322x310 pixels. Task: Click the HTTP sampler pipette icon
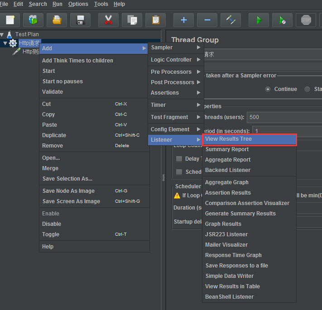(16, 52)
